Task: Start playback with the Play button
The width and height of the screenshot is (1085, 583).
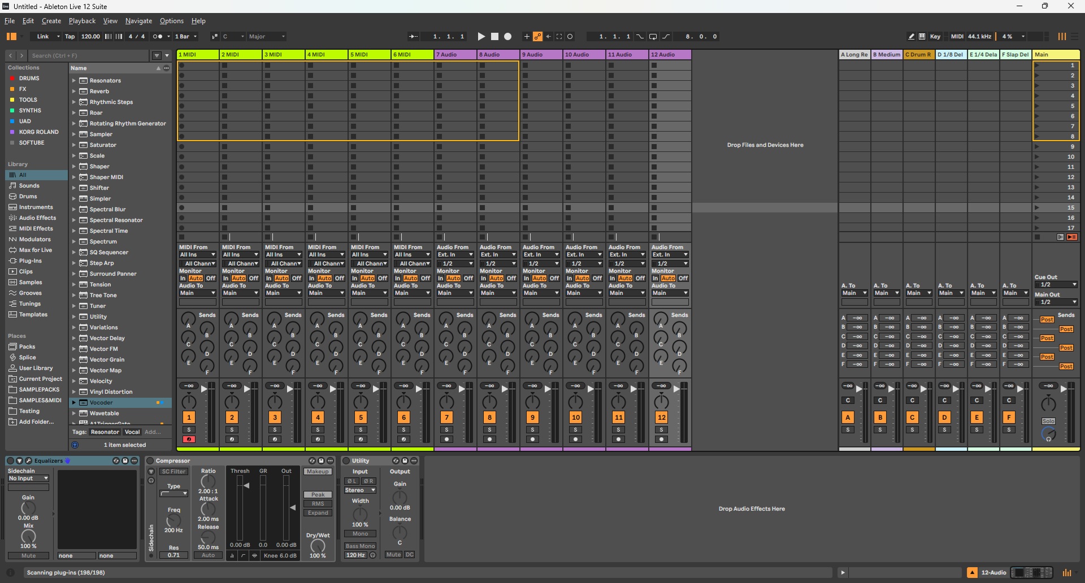Action: 481,36
